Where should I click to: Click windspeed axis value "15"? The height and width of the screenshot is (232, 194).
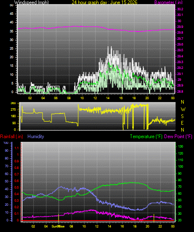[x=11, y=66]
